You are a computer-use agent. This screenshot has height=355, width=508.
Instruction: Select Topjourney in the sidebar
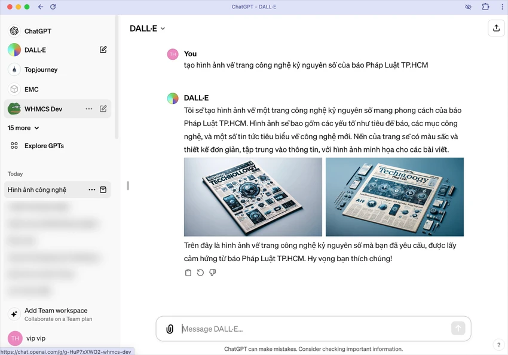click(x=57, y=70)
